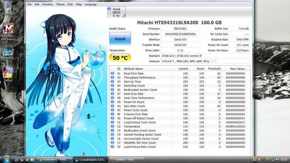The width and height of the screenshot is (290, 163).
Task: Switch to Untitled - Paint taskbar button
Action: click(x=127, y=160)
